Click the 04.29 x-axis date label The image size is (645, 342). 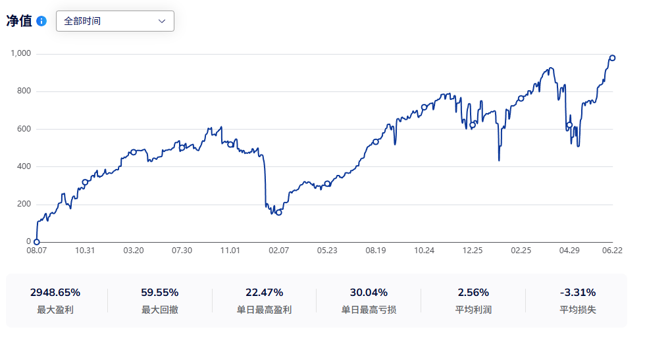[x=570, y=251]
